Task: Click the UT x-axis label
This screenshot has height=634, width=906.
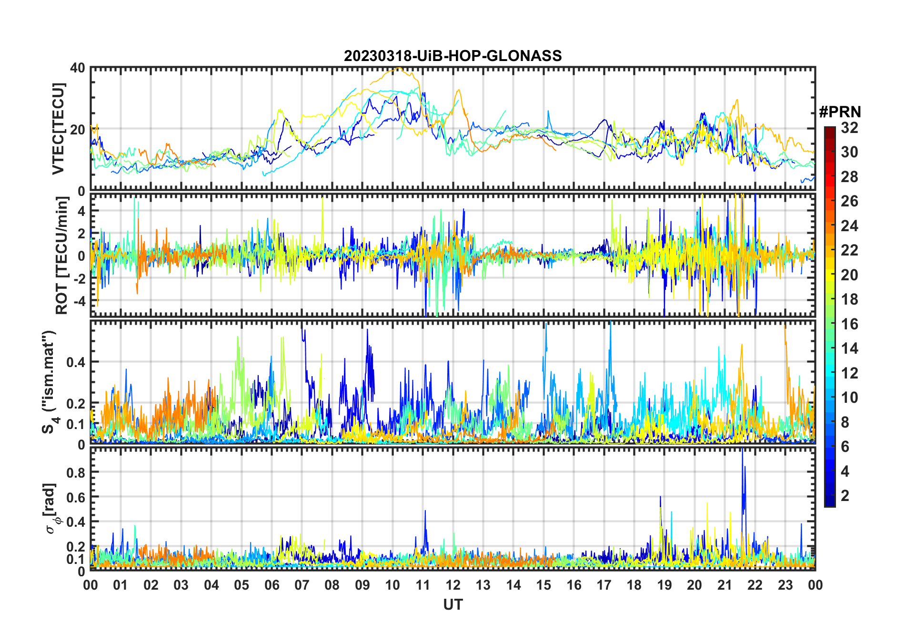Action: coord(453,604)
